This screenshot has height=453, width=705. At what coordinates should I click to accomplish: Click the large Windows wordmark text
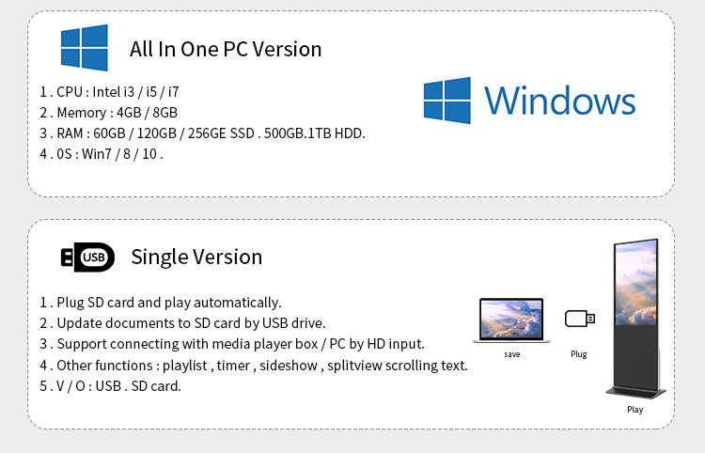(559, 101)
